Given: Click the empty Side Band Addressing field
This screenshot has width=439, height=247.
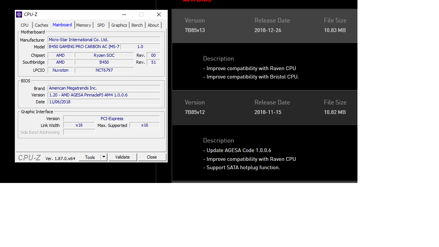Looking at the screenshot, I should pos(79,132).
